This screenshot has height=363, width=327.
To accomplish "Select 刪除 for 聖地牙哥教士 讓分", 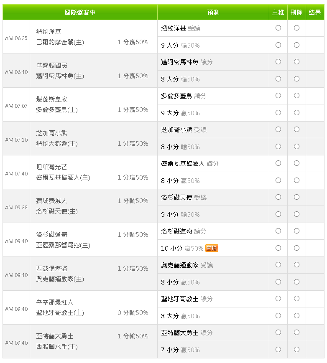I will [x=296, y=298].
